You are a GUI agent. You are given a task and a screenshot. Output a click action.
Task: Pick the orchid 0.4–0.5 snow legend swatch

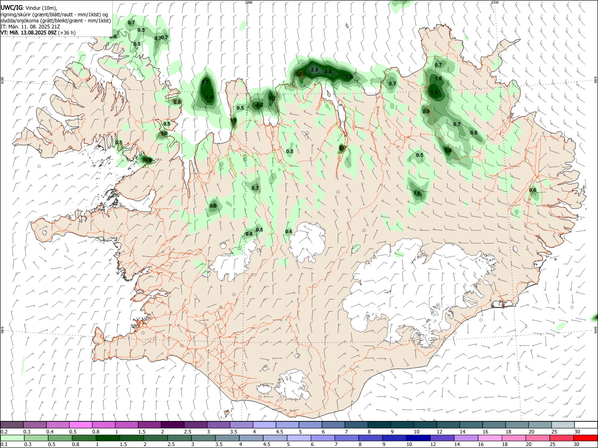coord(58,425)
